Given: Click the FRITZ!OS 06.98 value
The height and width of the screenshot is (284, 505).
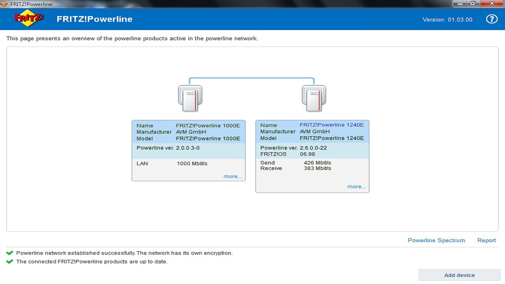Looking at the screenshot, I should coord(307,154).
